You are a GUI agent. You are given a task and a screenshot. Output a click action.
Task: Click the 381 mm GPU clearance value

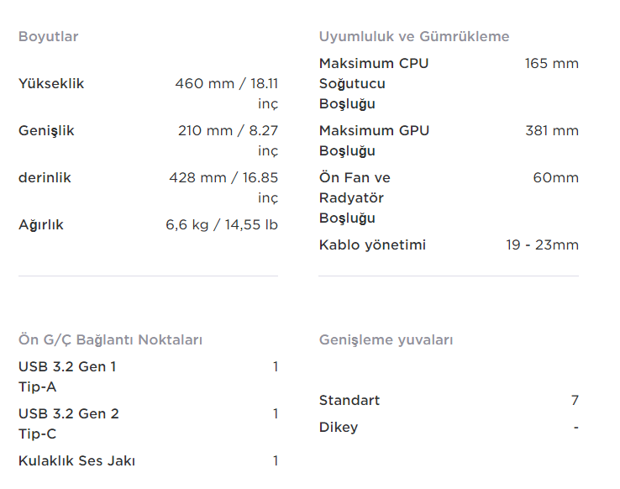(551, 131)
